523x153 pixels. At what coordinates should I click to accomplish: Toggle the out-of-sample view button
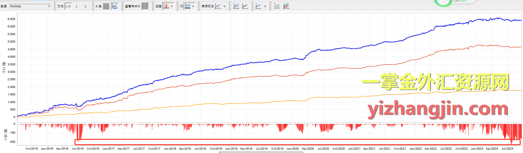pos(145,6)
